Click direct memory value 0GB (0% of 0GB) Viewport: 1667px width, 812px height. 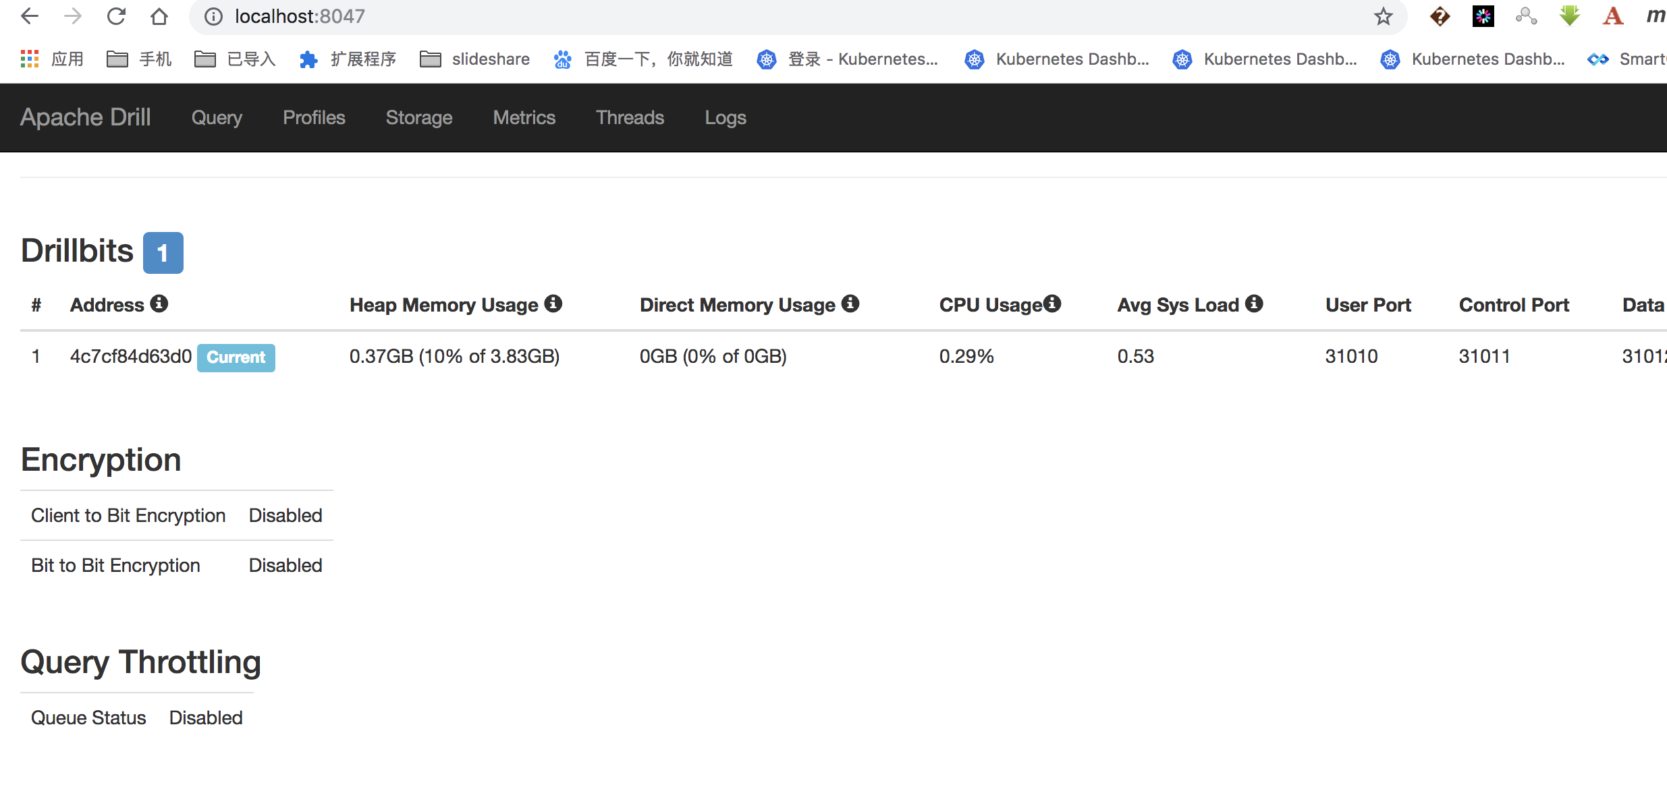point(713,356)
